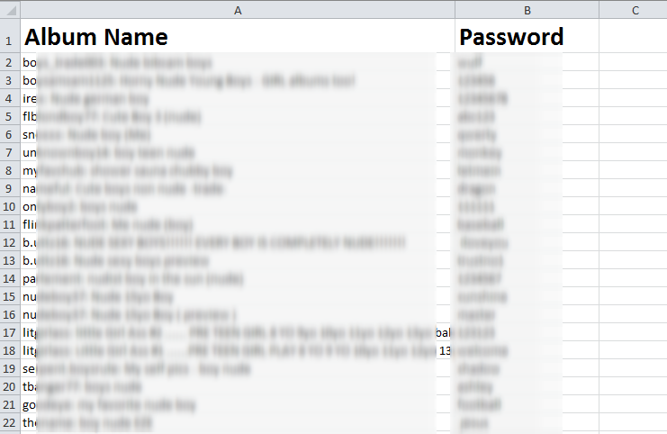Image resolution: width=667 pixels, height=434 pixels.
Task: Select column A header
Action: pyautogui.click(x=238, y=10)
